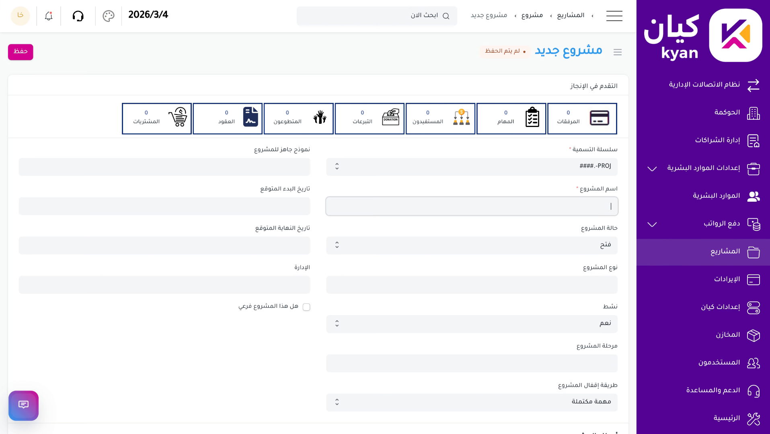Click the kyan logo icon
Image resolution: width=770 pixels, height=434 pixels.
pos(735,35)
